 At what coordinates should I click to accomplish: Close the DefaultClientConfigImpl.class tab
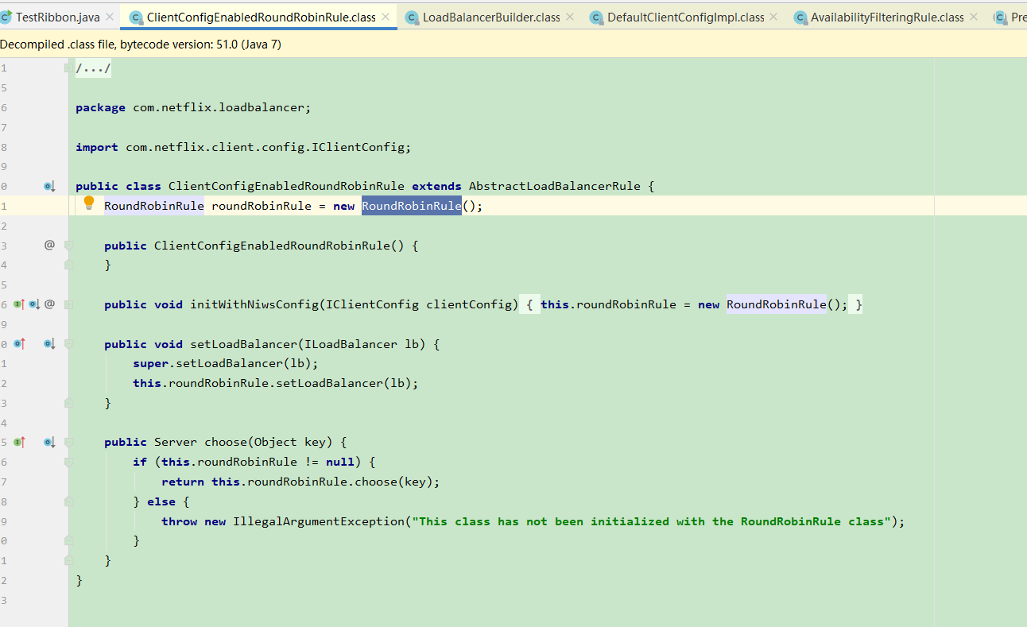[x=774, y=17]
